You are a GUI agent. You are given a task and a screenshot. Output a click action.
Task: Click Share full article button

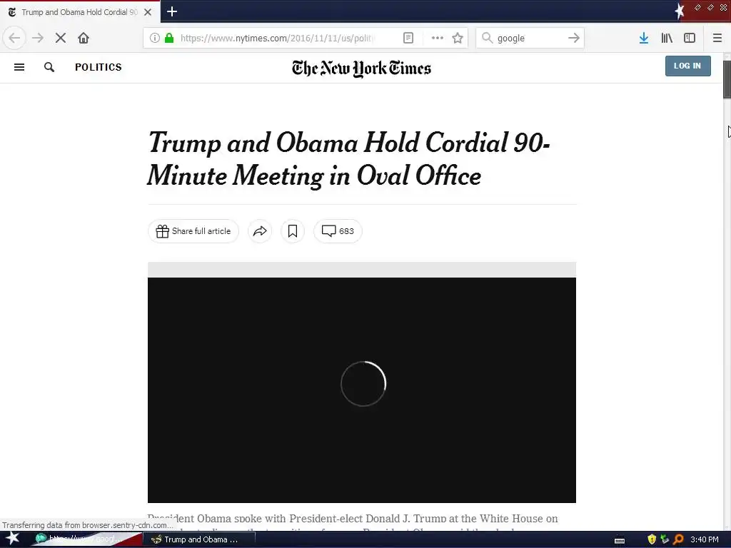click(x=193, y=231)
